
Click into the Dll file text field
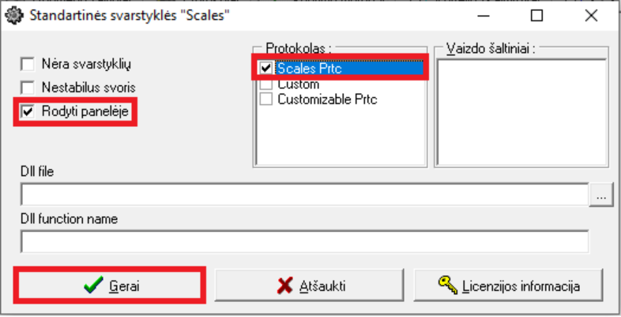[304, 194]
